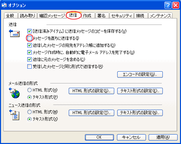181x144 pixels.
Task: Click the send mail envelope icon
Action: point(14,33)
